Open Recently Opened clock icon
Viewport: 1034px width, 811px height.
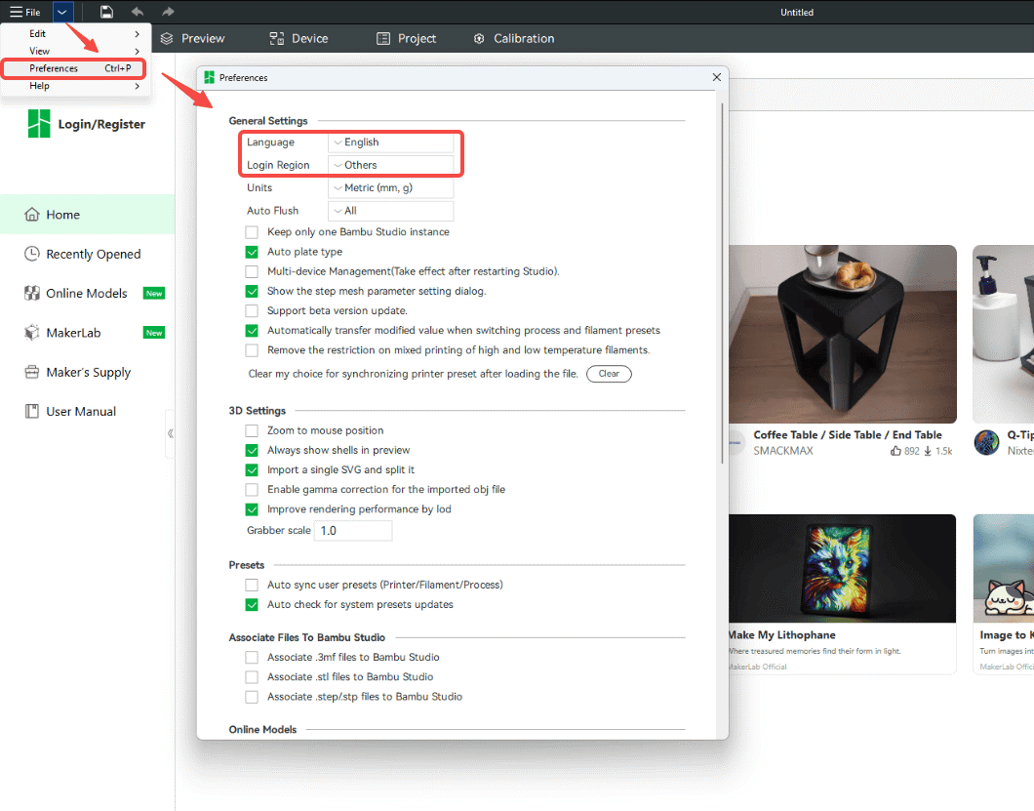32,254
